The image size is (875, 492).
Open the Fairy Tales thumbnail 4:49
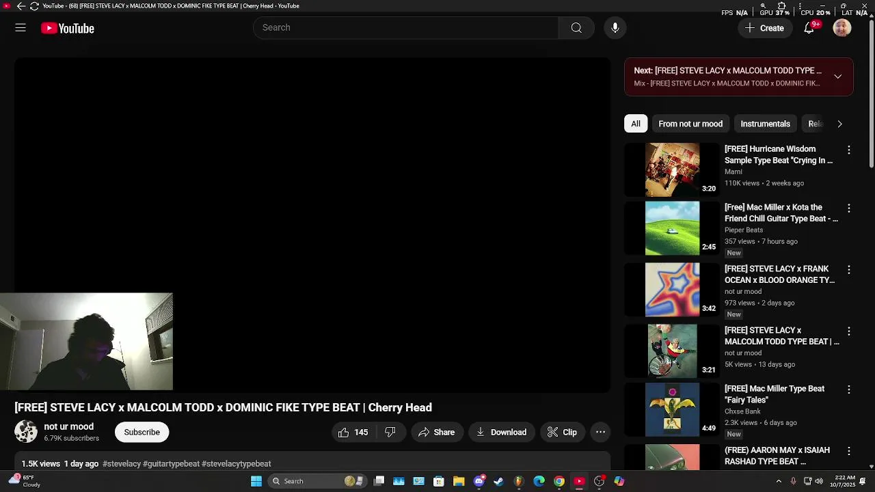point(673,409)
